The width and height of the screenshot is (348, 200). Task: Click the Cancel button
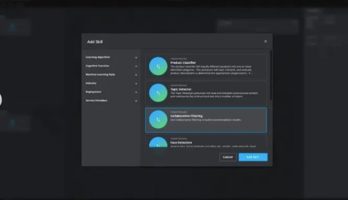coord(228,157)
